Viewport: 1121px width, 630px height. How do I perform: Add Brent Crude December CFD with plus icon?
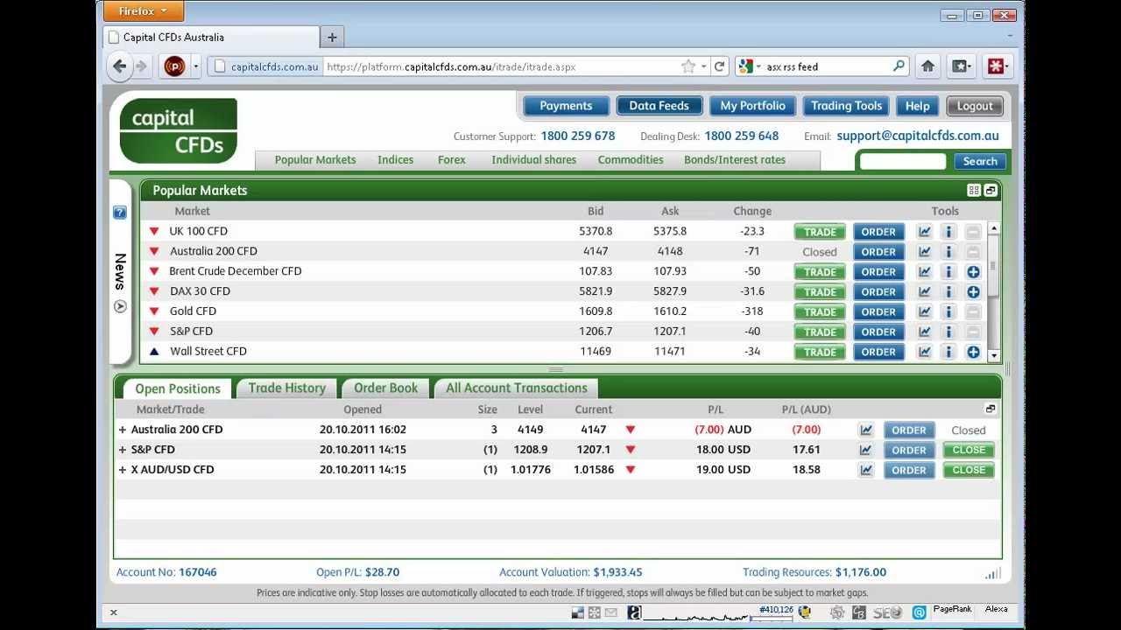(x=973, y=272)
